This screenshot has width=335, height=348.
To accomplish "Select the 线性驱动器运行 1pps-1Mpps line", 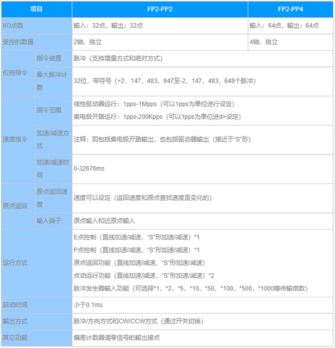I will pos(154,104).
